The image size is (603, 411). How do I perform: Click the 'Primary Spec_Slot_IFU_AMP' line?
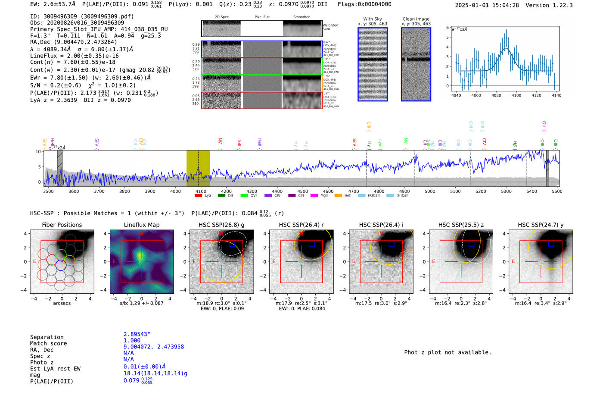99,29
